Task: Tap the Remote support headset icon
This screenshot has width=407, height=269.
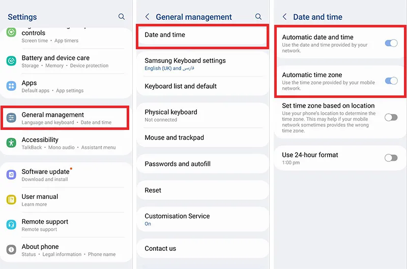Action: click(x=11, y=225)
